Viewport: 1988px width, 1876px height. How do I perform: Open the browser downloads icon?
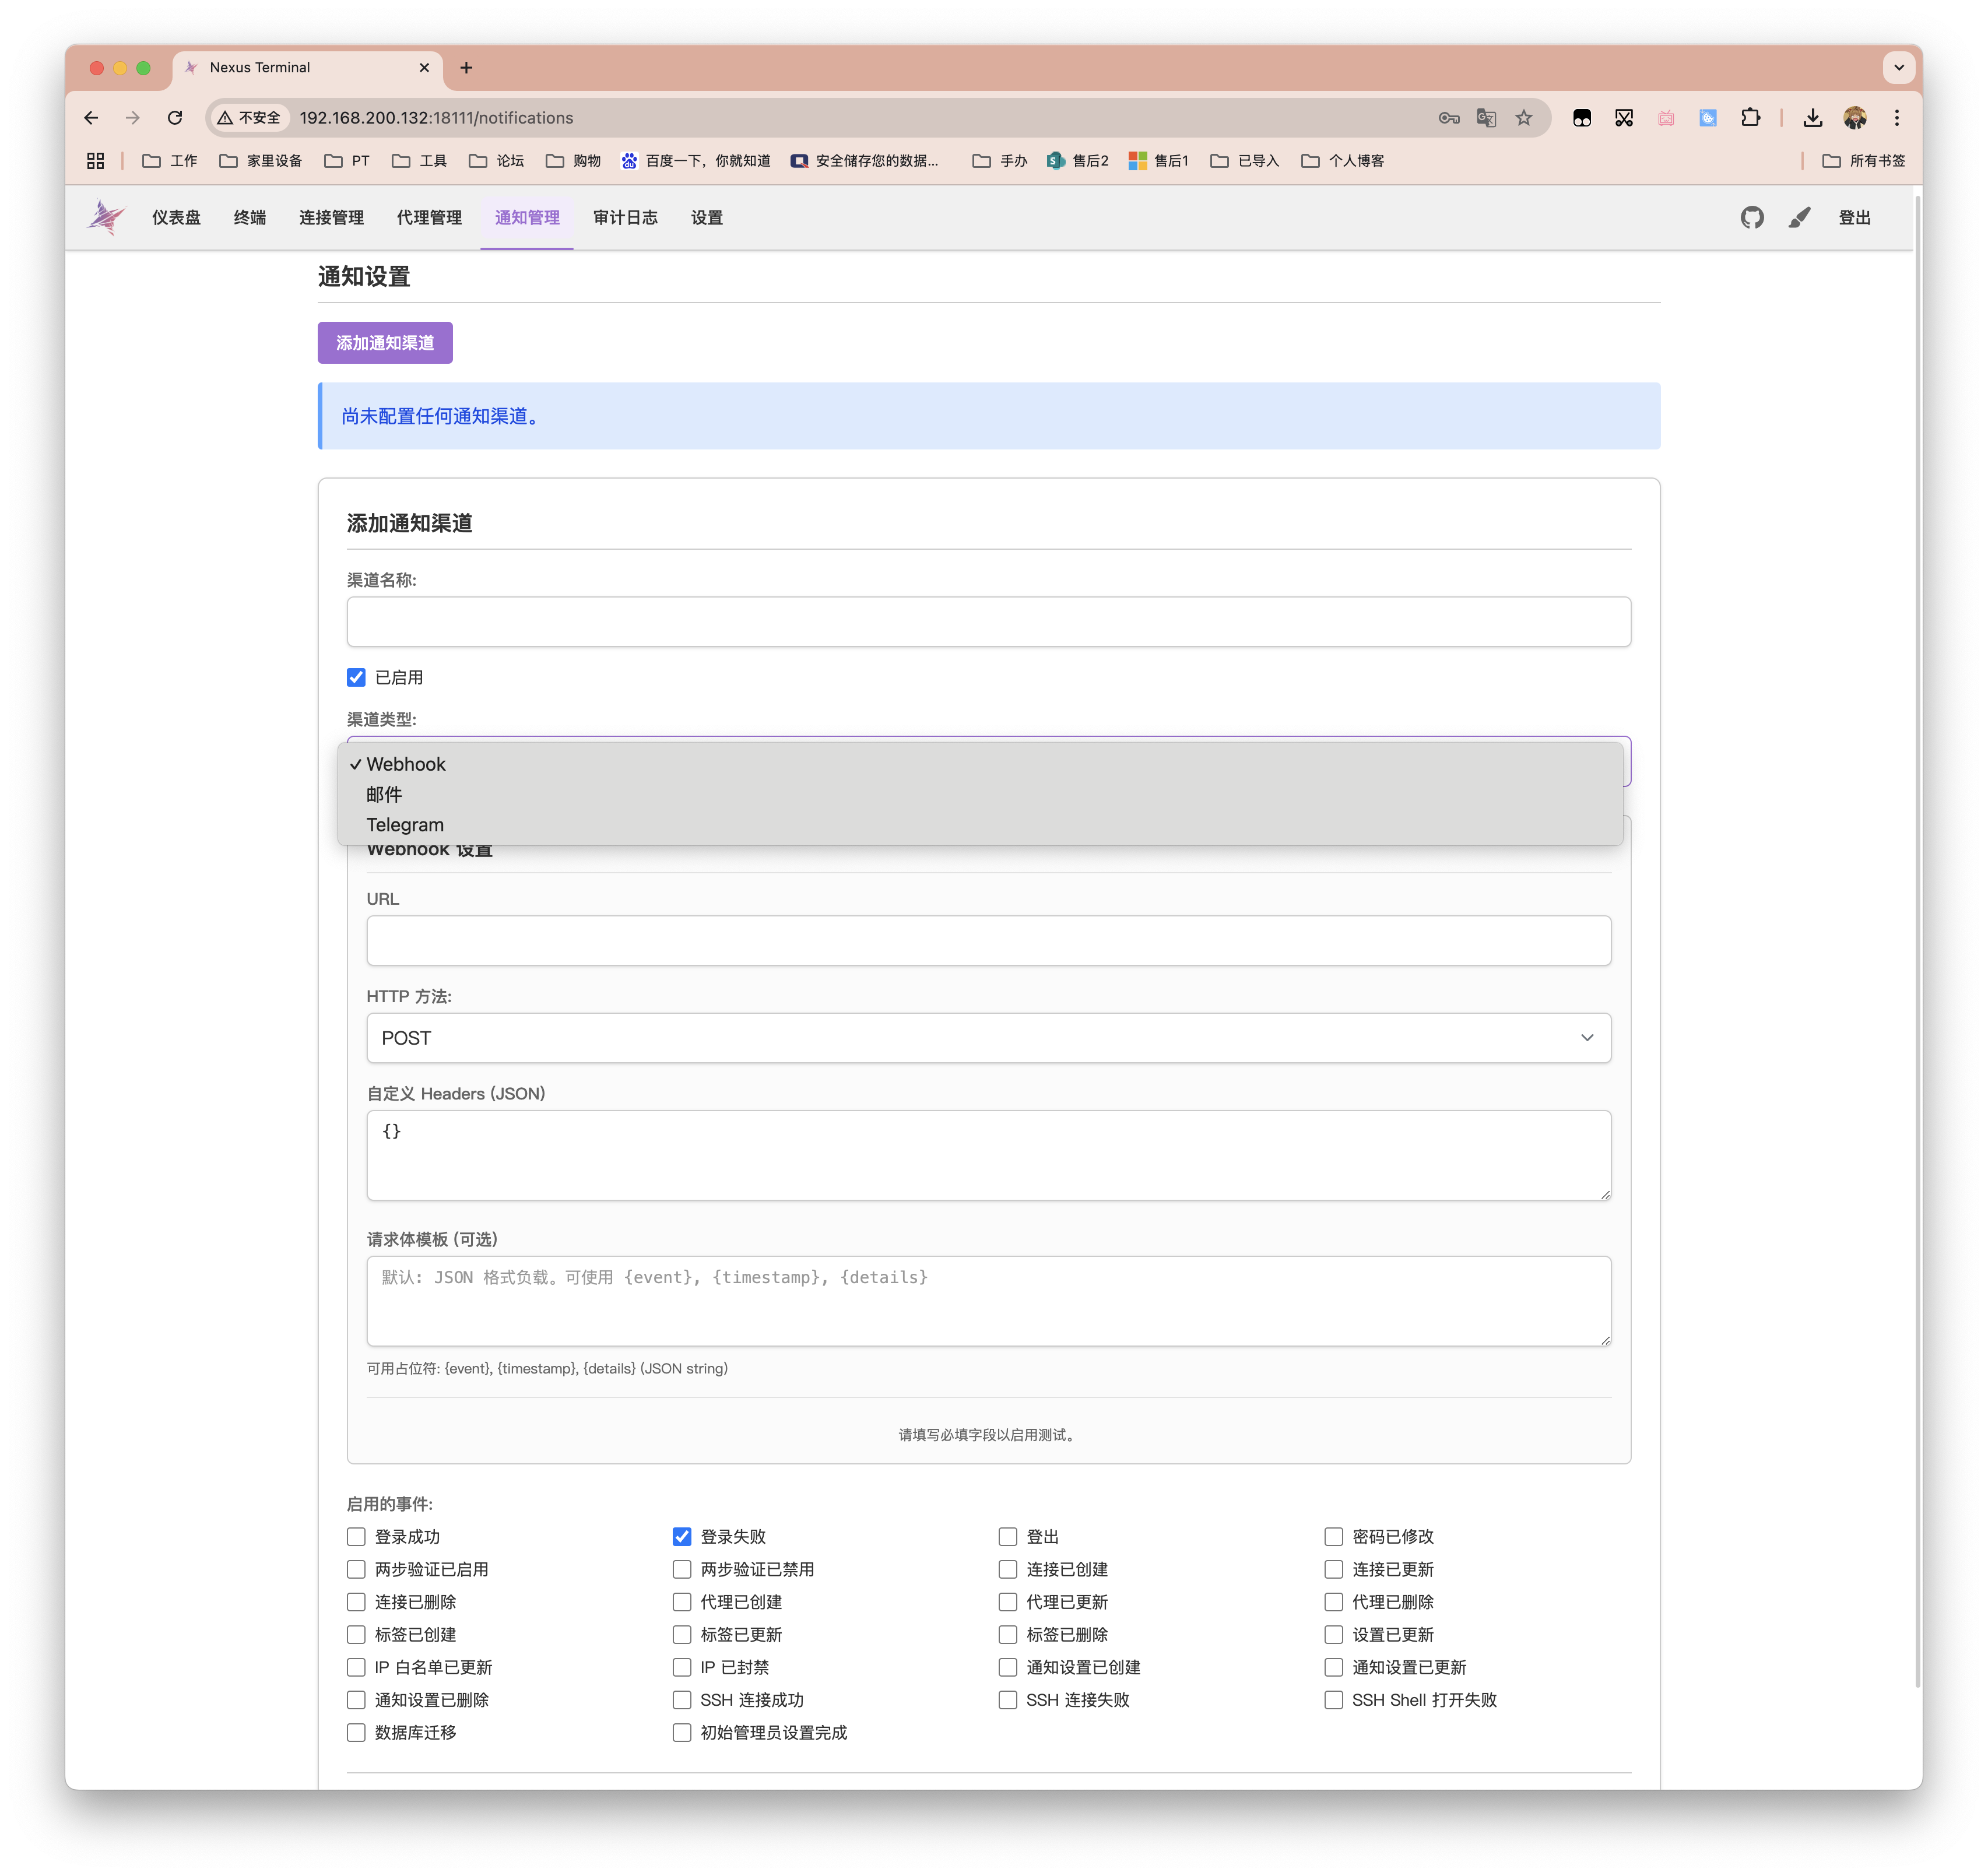(1812, 118)
